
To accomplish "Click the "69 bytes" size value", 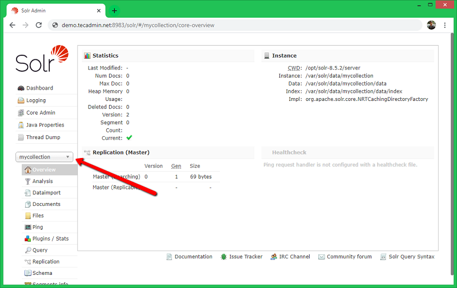I will pyautogui.click(x=201, y=177).
